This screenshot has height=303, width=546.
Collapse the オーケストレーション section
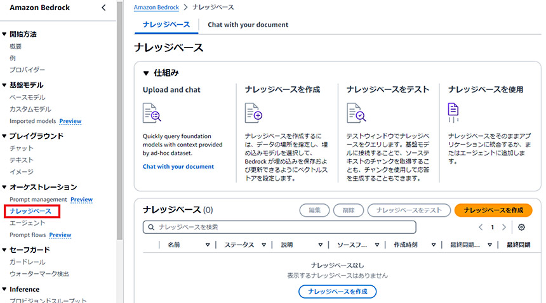[x=4, y=187]
